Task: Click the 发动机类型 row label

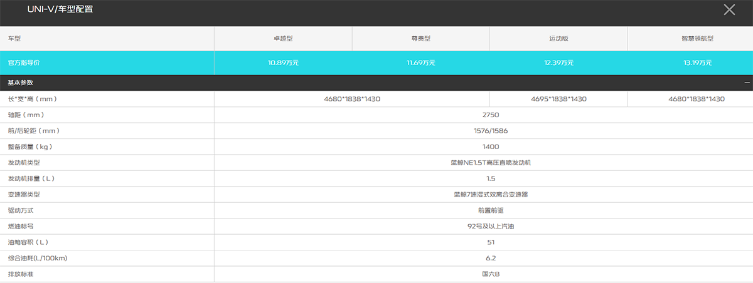Action: [x=24, y=163]
